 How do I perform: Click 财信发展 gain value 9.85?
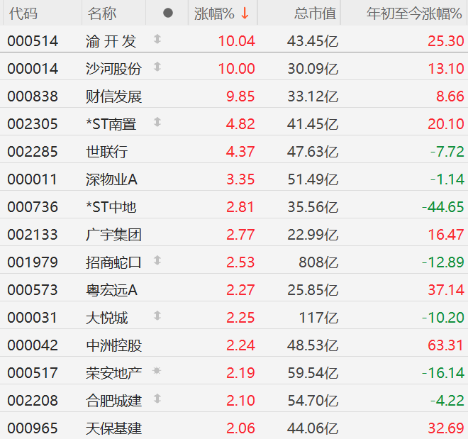coord(240,96)
